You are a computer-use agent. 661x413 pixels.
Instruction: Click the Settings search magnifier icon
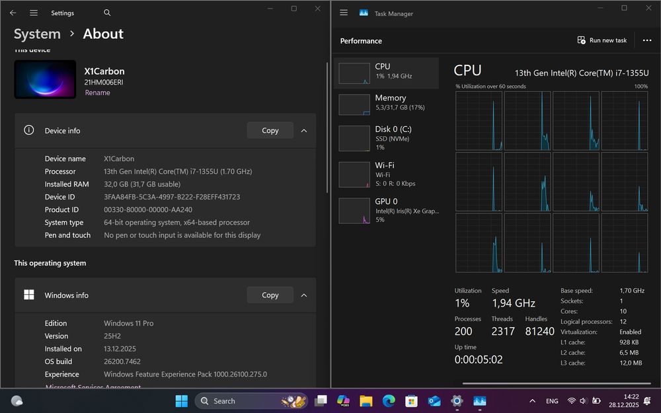[x=107, y=13]
